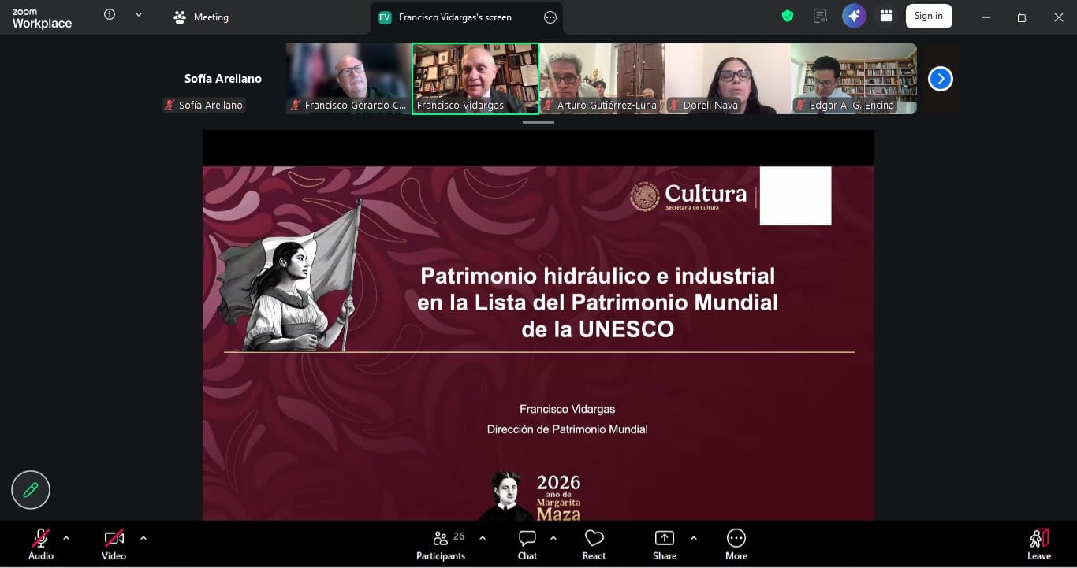Click the Sign in button
1077x568 pixels.
pos(928,17)
